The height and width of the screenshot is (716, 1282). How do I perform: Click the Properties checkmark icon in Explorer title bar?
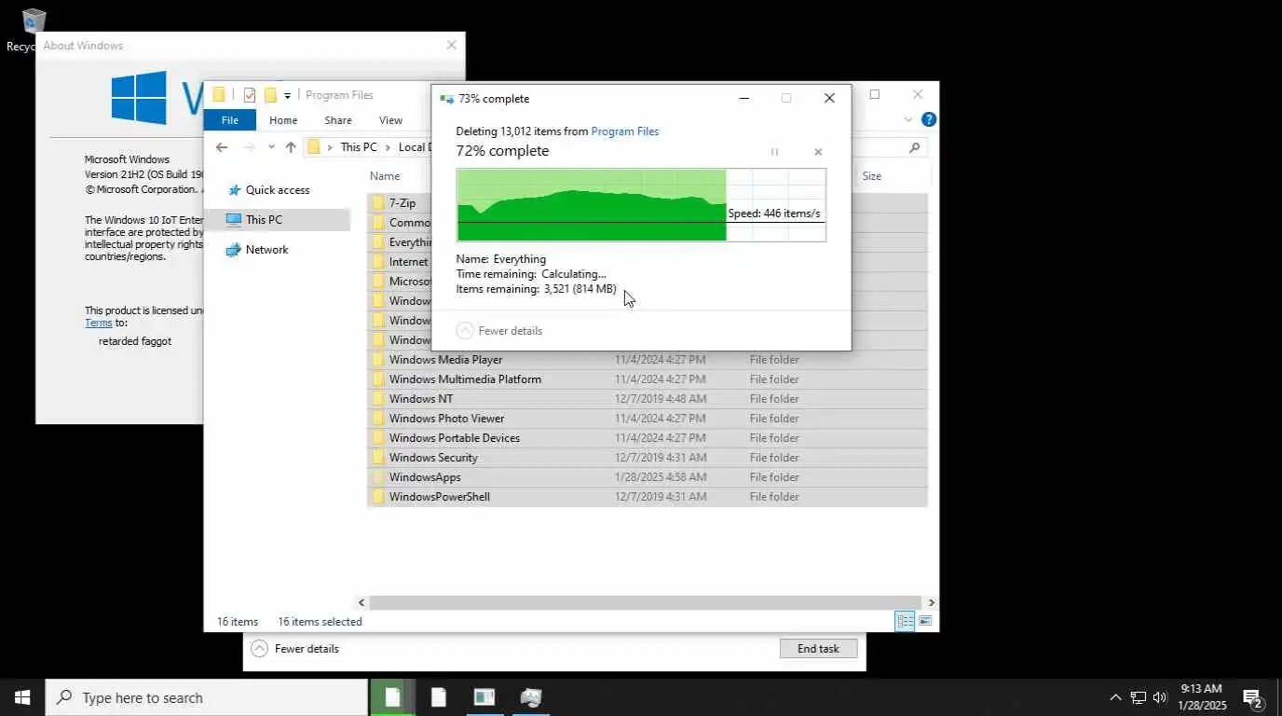click(250, 95)
